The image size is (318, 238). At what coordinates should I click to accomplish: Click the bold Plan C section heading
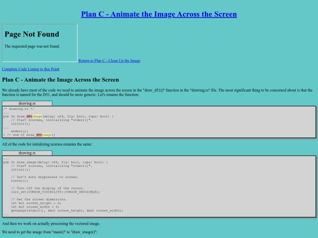tap(61, 80)
